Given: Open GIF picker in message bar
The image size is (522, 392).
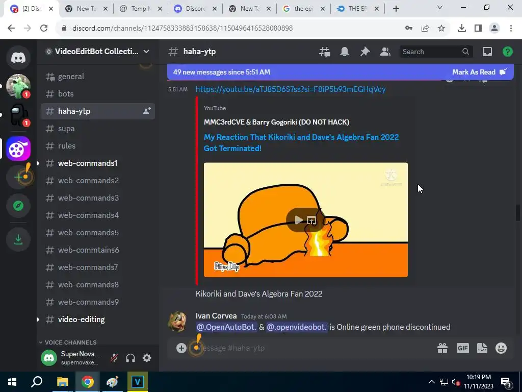Looking at the screenshot, I should point(462,348).
